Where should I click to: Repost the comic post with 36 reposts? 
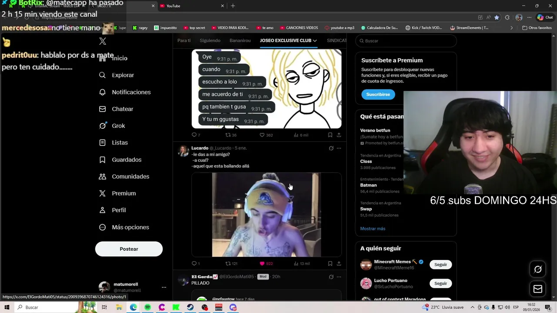click(231, 135)
